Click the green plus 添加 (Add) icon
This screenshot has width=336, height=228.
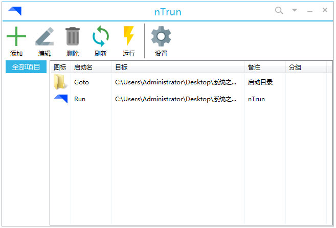[16, 36]
